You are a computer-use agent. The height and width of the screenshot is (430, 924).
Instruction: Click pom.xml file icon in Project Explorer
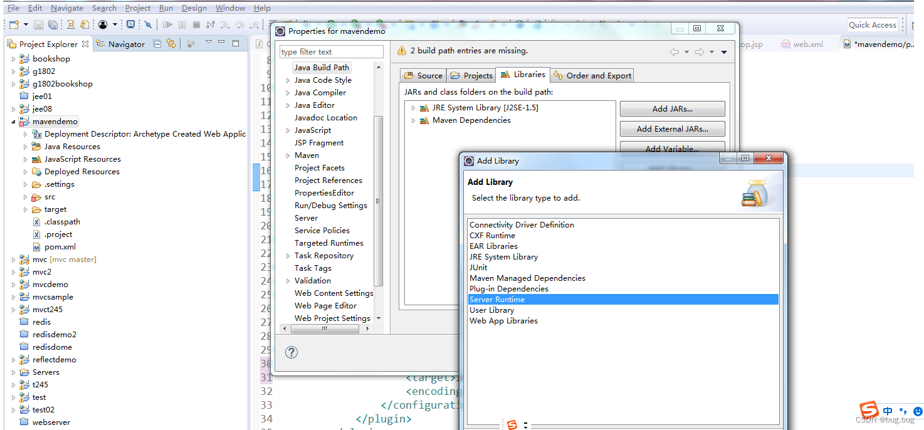(x=37, y=247)
